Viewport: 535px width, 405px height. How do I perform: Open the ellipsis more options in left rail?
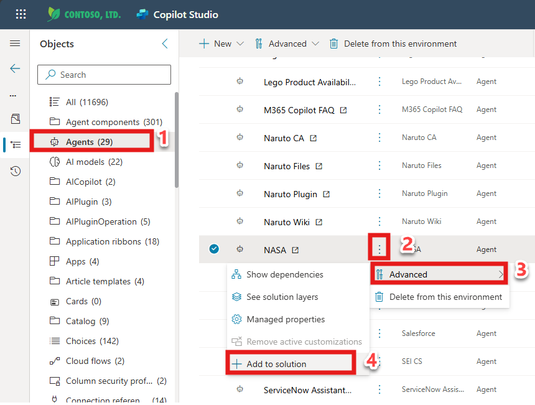(13, 96)
